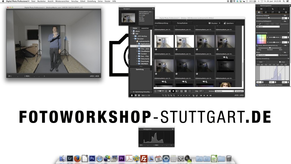Expand the Dokumente folder arrow
This screenshot has width=291, height=164.
point(137,59)
